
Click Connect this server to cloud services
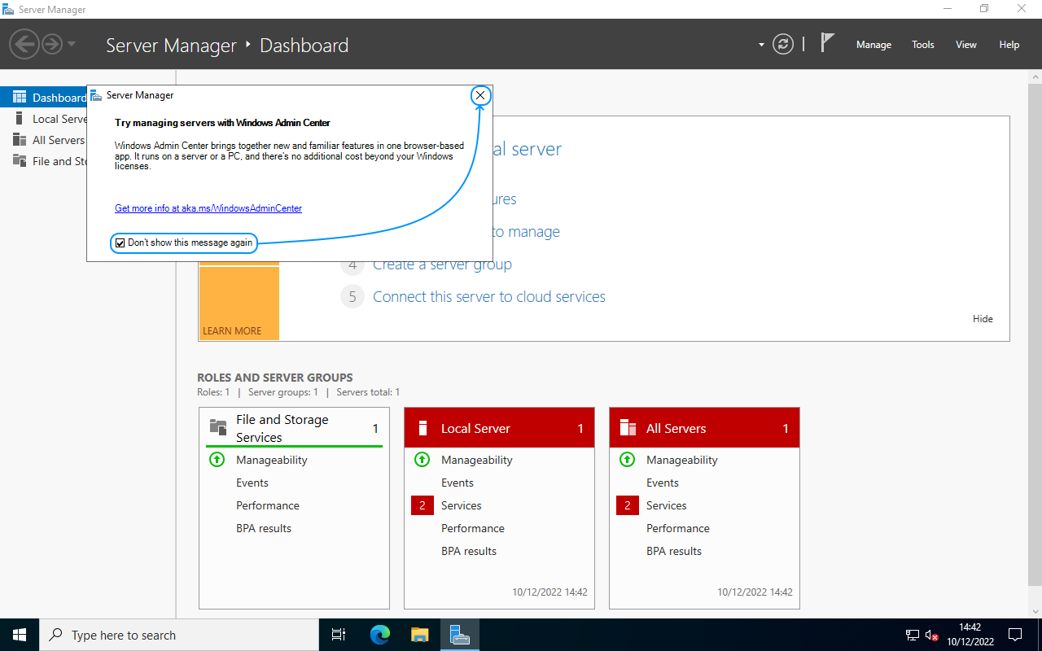(x=489, y=297)
